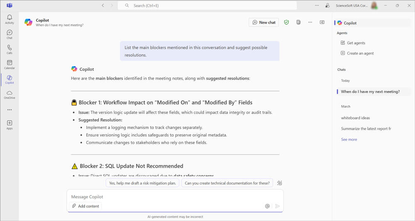The height and width of the screenshot is (221, 415).
Task: Click the mention @ icon
Action: pos(267,206)
